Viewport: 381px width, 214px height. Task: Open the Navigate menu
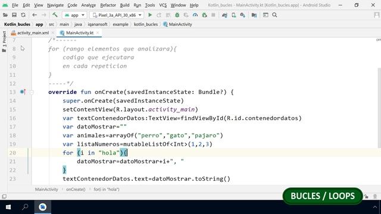point(55,5)
